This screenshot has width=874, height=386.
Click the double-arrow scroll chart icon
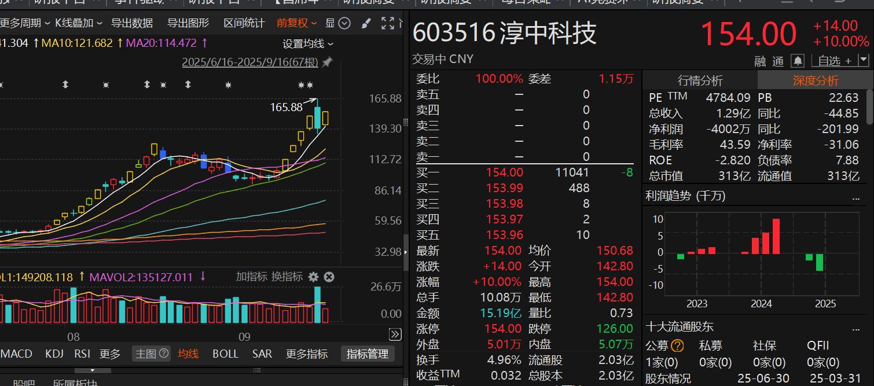(x=395, y=334)
